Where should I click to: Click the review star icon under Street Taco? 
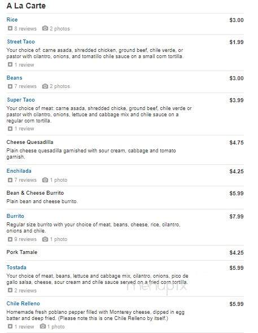pyautogui.click(x=10, y=64)
